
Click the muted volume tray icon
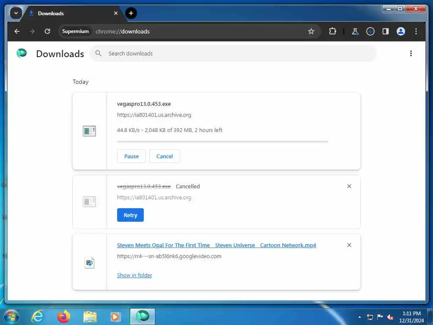pos(390,317)
